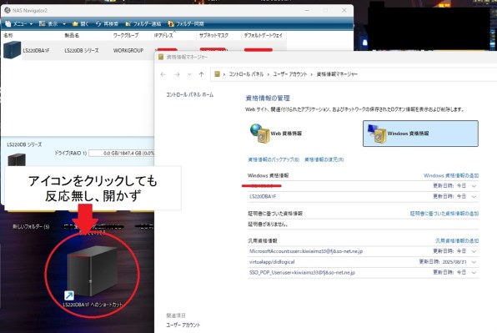The height and width of the screenshot is (333, 497).
Task: Select the 新しいフォルダー (5) desktop item
Action: (x=31, y=227)
